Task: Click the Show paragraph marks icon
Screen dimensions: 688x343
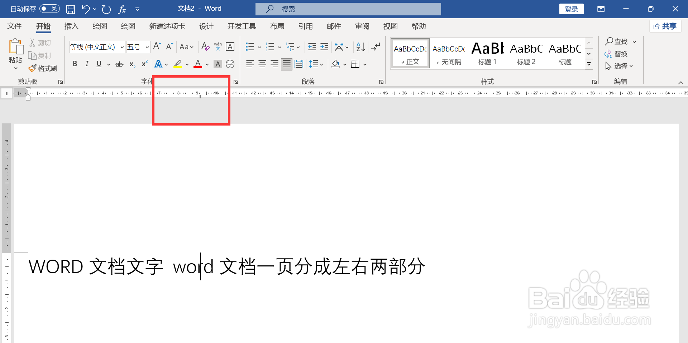Action: pos(376,46)
